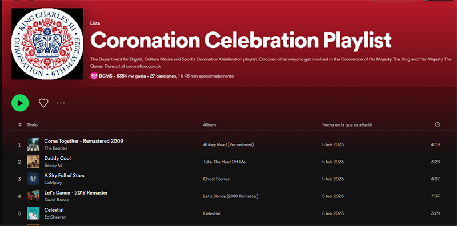Click the Coronation Celebration Playlist title
Screen dimensions: 457x226
240,40
